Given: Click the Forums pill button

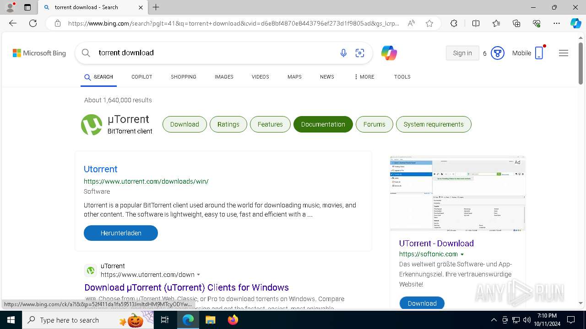Looking at the screenshot, I should coord(374,124).
